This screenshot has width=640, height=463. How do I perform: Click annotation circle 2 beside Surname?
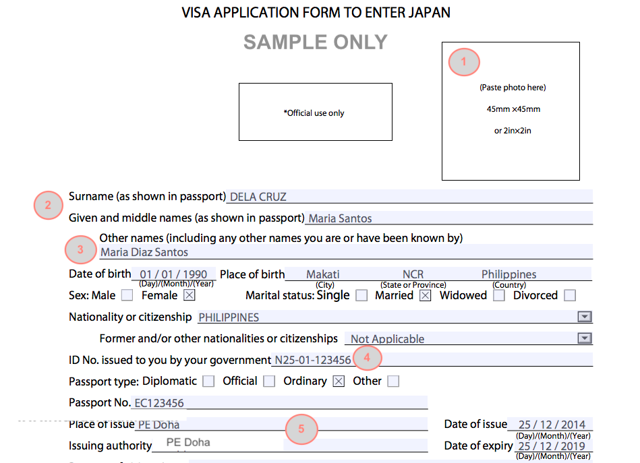click(x=48, y=206)
